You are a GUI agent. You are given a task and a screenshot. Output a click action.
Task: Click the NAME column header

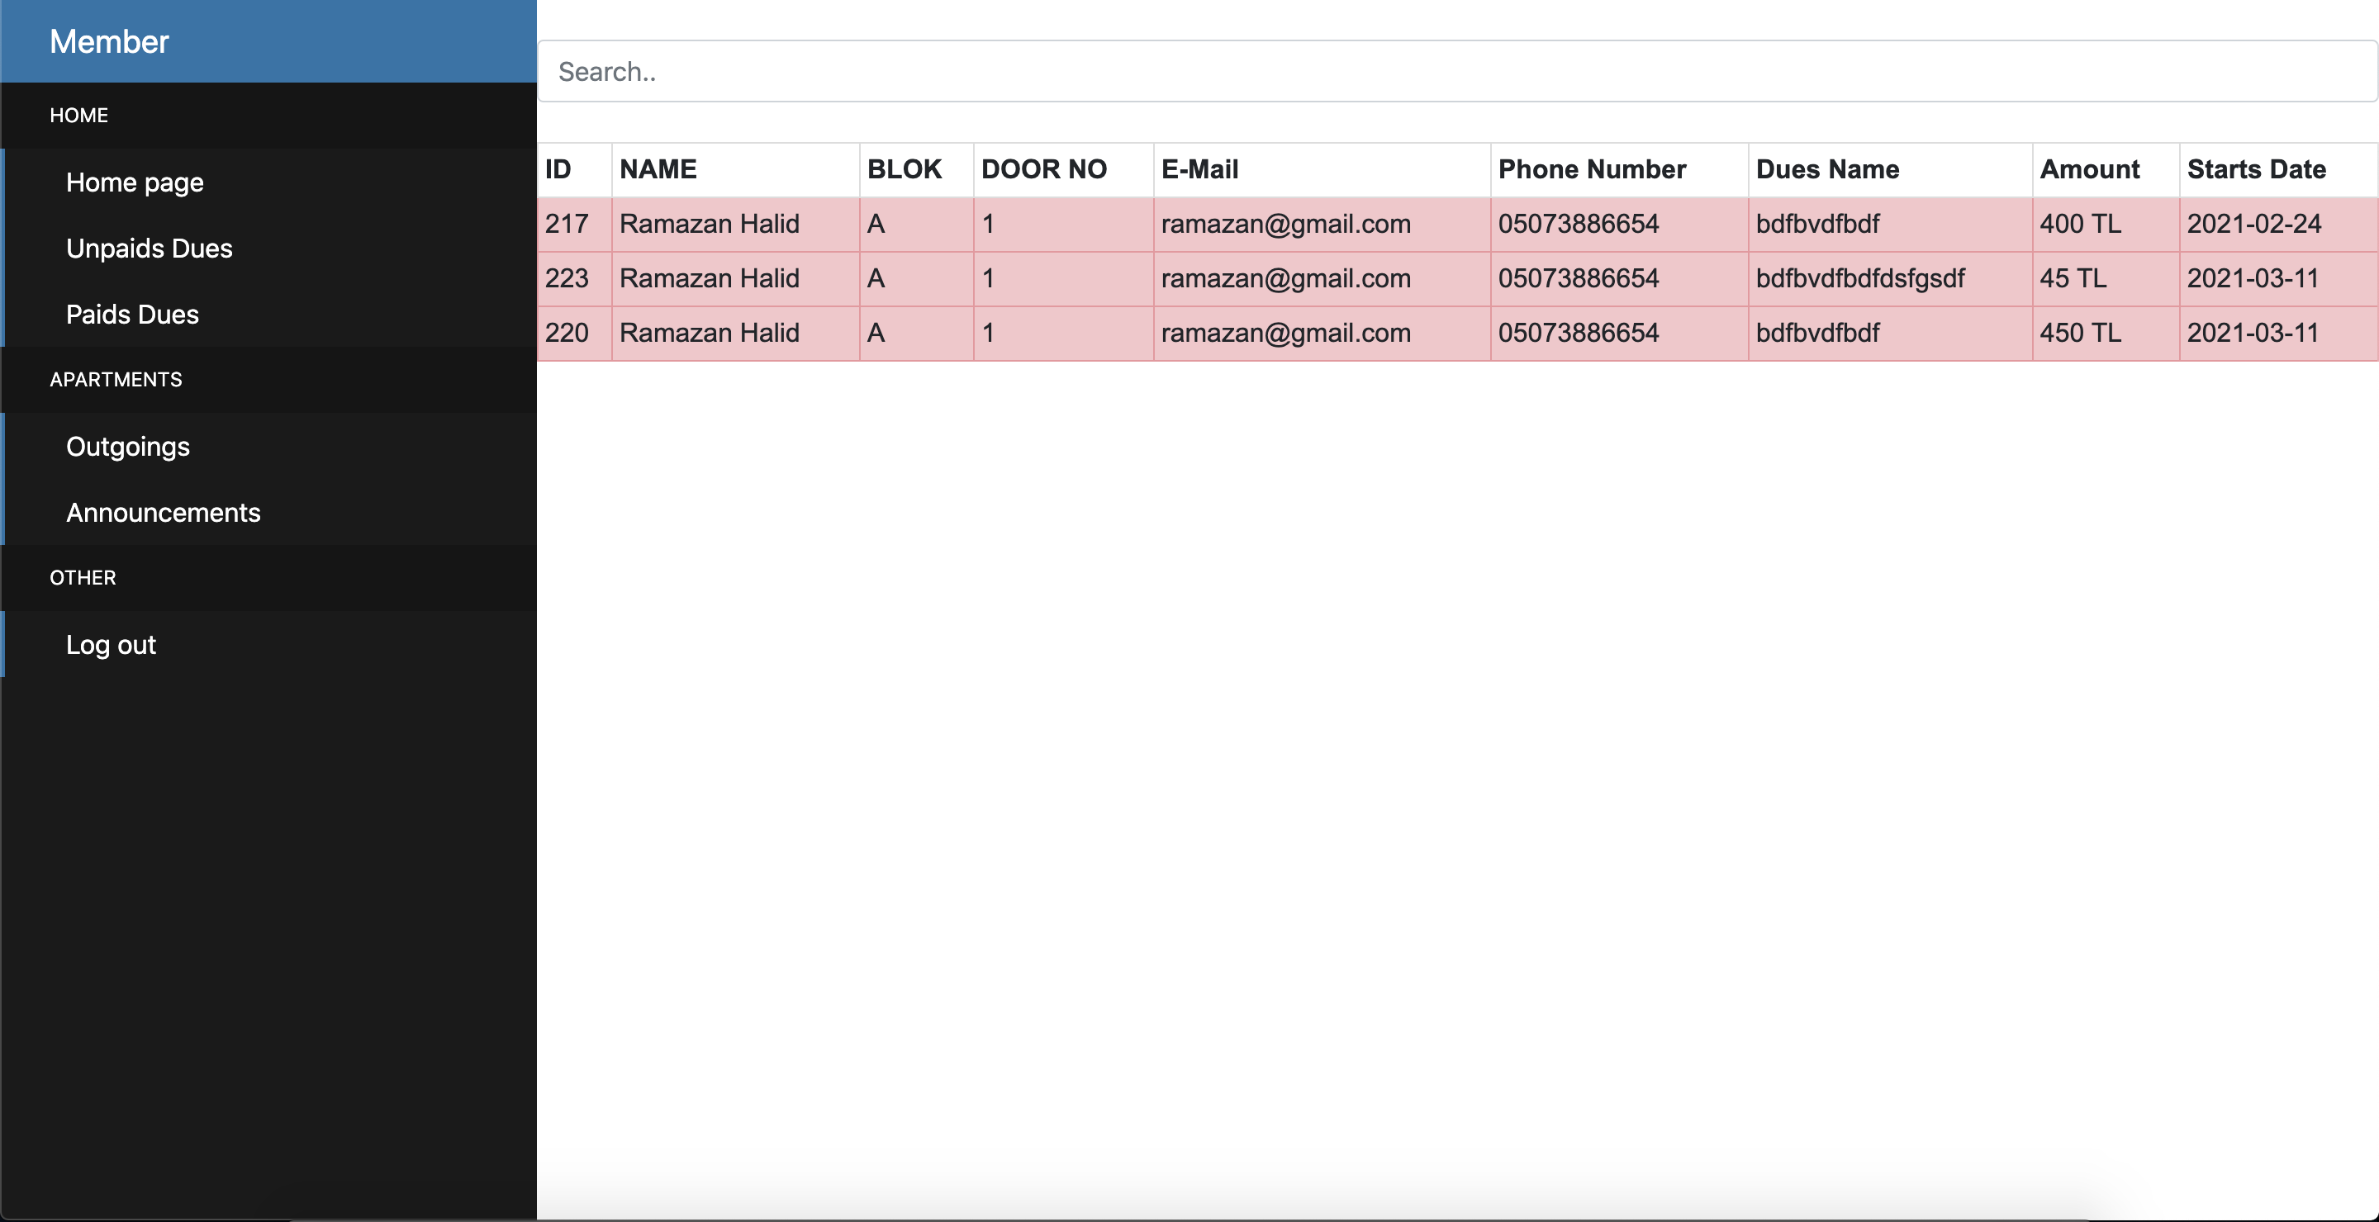click(x=658, y=169)
